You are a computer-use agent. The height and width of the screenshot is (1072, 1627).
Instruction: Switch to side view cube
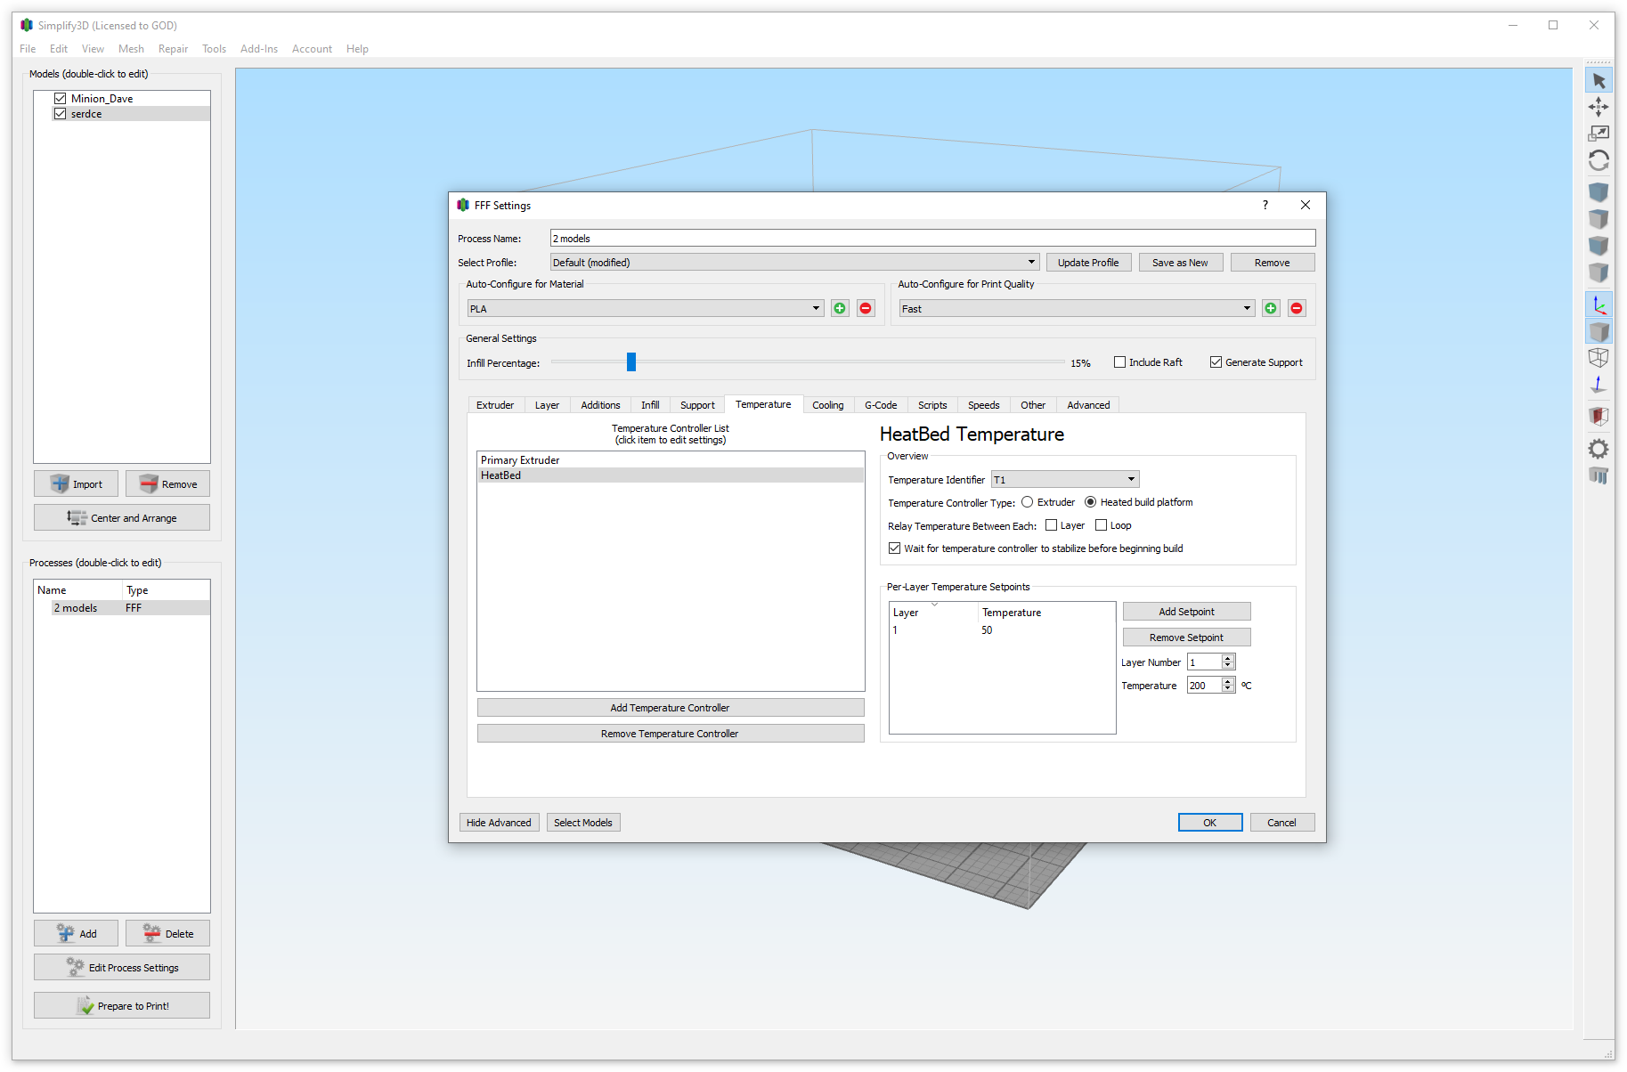[x=1599, y=272]
